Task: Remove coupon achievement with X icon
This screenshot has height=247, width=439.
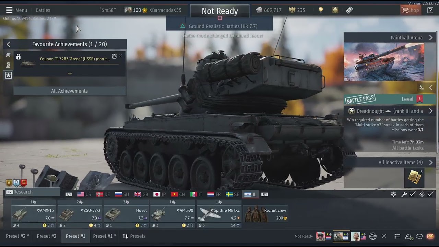Action: [x=120, y=56]
